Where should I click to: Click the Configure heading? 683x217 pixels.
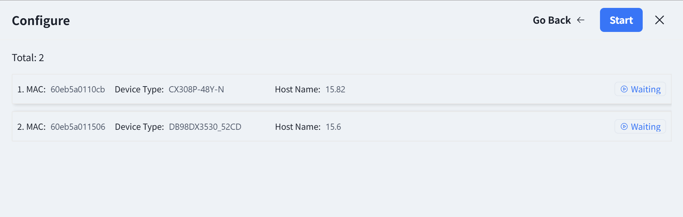point(41,21)
